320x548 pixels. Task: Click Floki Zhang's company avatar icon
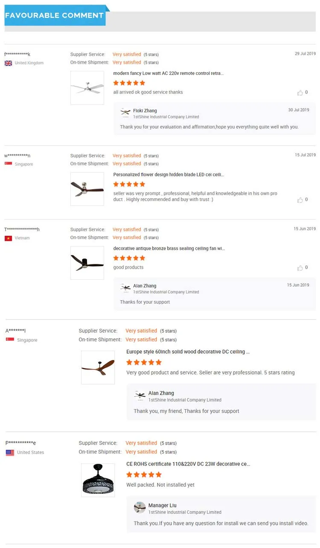[x=125, y=113]
